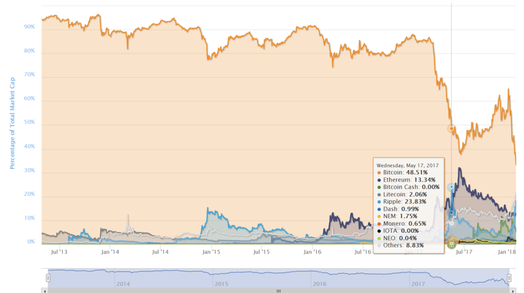Click the white Others circle marker on the crosshair
This screenshot has width=524, height=293.
tap(451, 223)
